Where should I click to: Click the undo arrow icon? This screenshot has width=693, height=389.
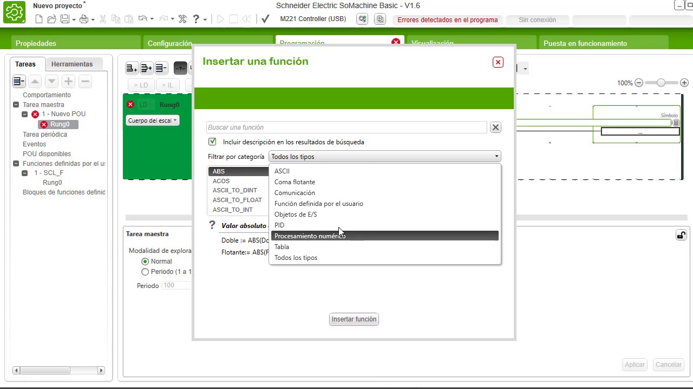143,19
